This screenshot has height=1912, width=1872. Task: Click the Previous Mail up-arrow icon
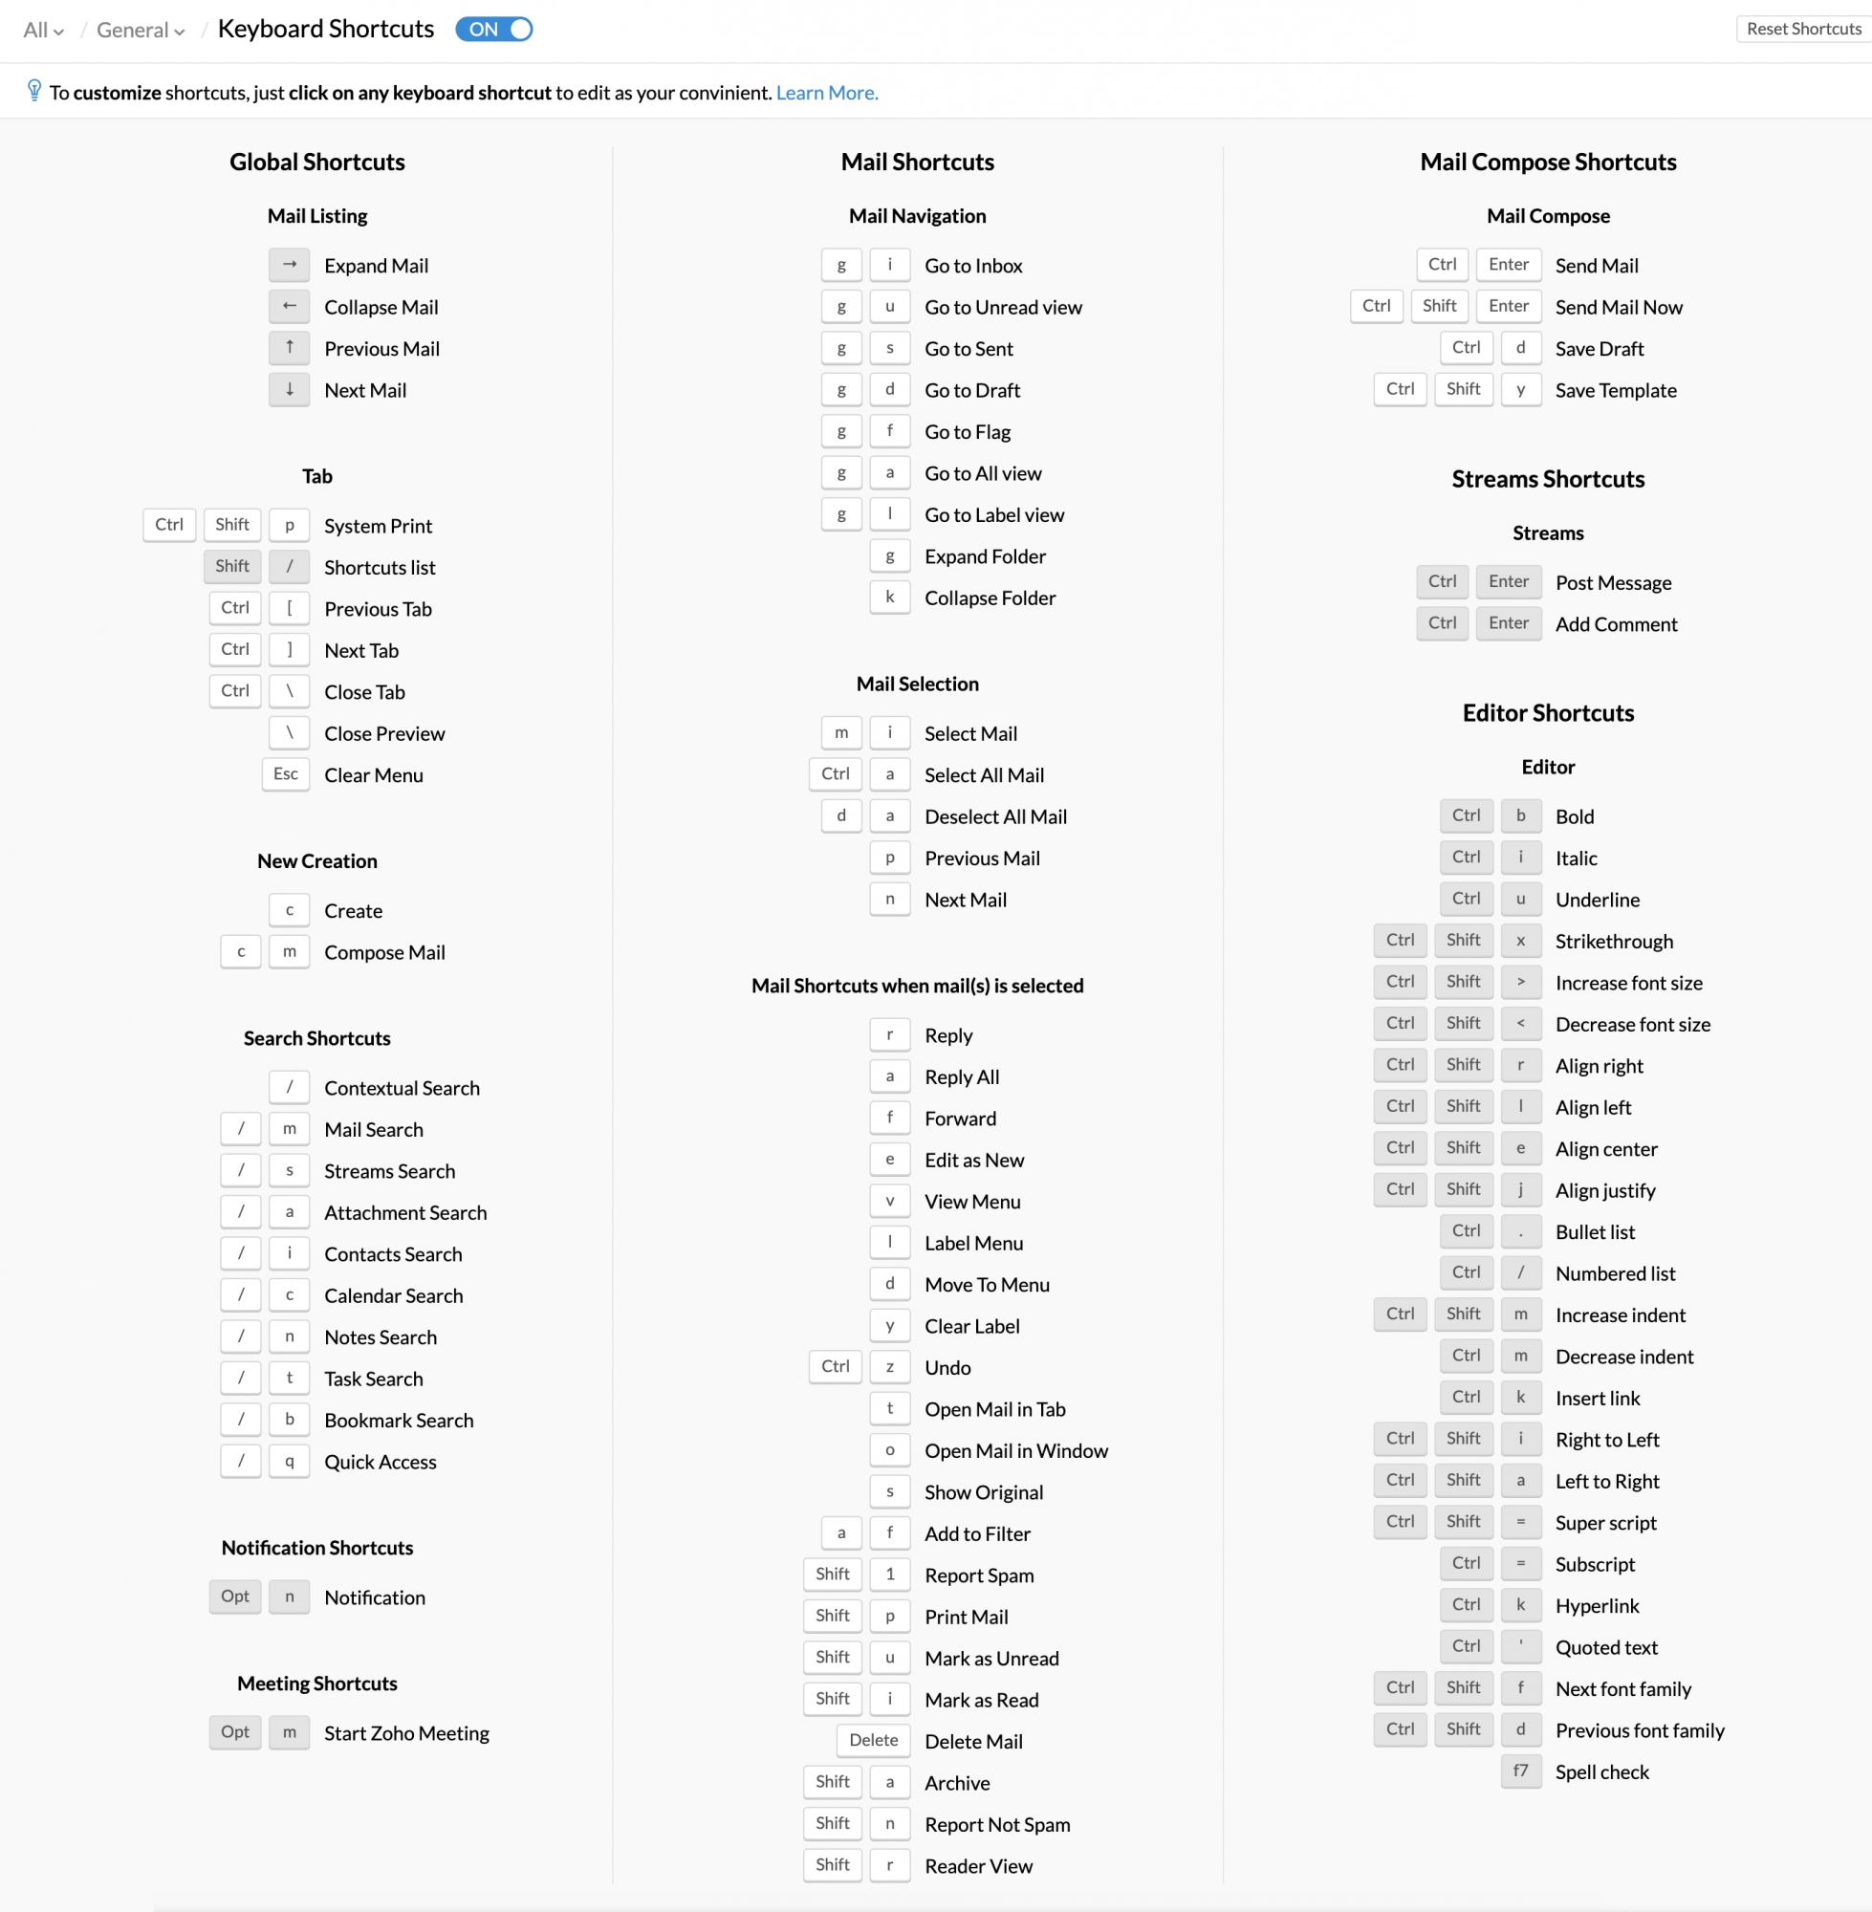coord(286,346)
